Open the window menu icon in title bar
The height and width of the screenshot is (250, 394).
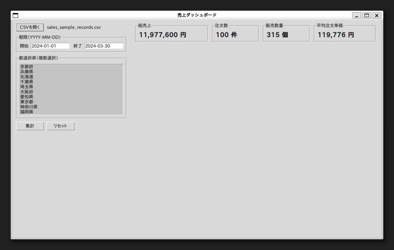click(16, 15)
